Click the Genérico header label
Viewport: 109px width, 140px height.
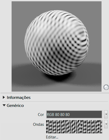(15, 106)
